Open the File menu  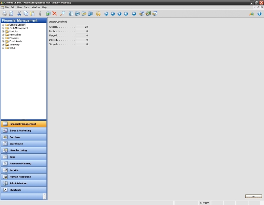pyautogui.click(x=7, y=7)
